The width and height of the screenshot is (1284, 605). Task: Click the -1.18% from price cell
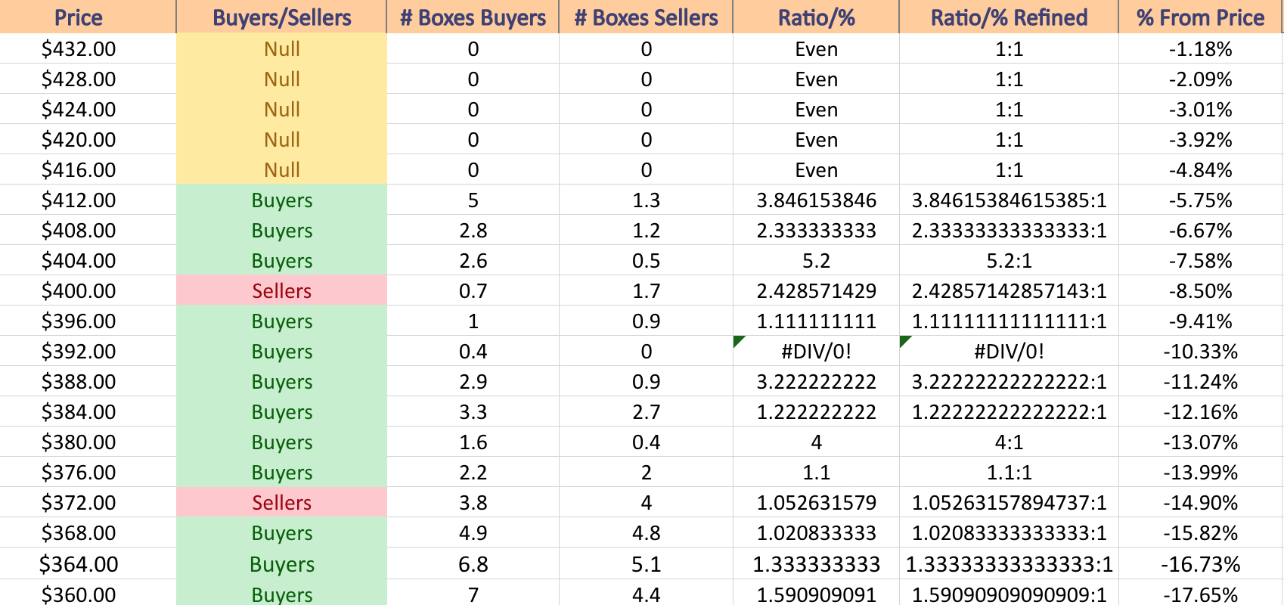point(1200,49)
